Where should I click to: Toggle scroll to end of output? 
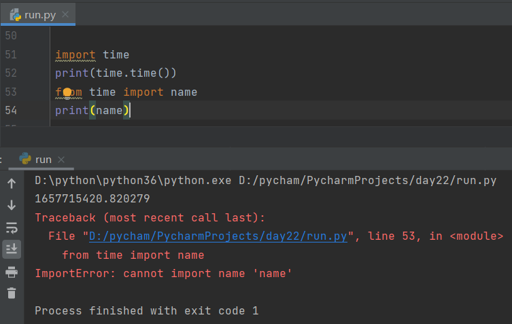click(x=12, y=249)
